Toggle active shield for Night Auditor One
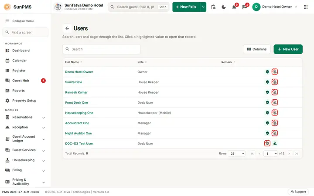The height and width of the screenshot is (196, 314). (267, 133)
